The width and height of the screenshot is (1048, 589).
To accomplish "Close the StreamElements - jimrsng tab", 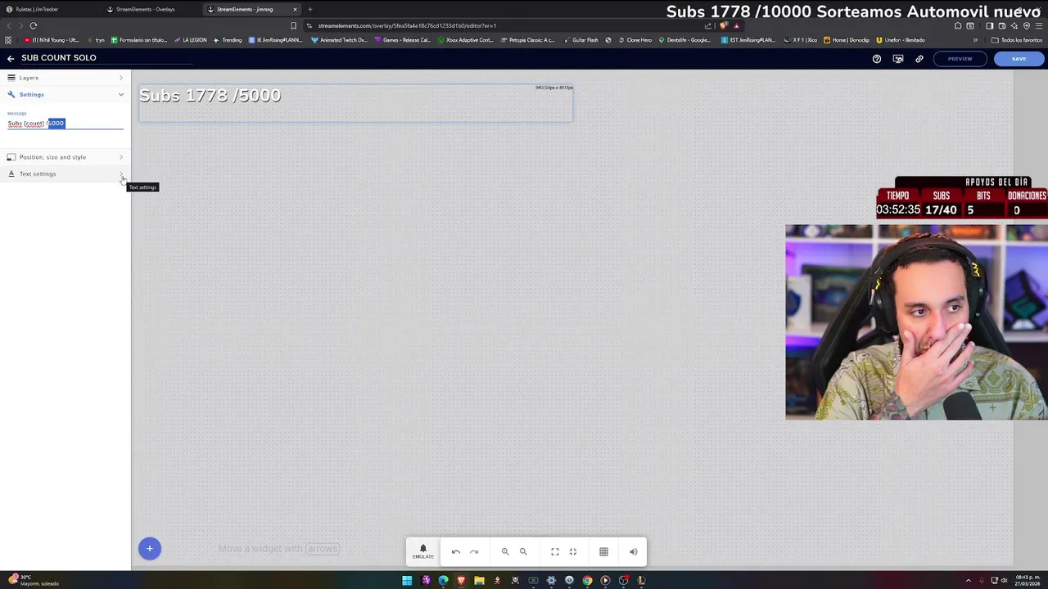I will pos(295,10).
